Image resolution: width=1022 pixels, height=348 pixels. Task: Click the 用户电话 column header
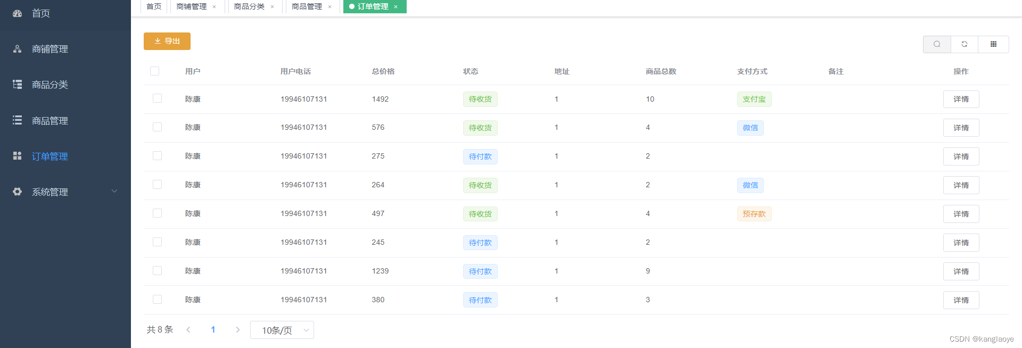(x=296, y=71)
